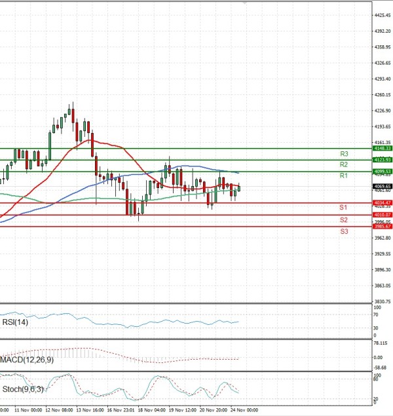Click the red 3985.67 price tag
The height and width of the screenshot is (416, 393).
pos(382,227)
